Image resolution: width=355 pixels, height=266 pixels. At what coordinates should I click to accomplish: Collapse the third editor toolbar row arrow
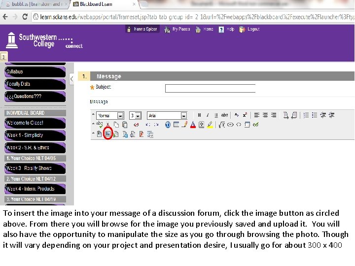[x=93, y=133]
